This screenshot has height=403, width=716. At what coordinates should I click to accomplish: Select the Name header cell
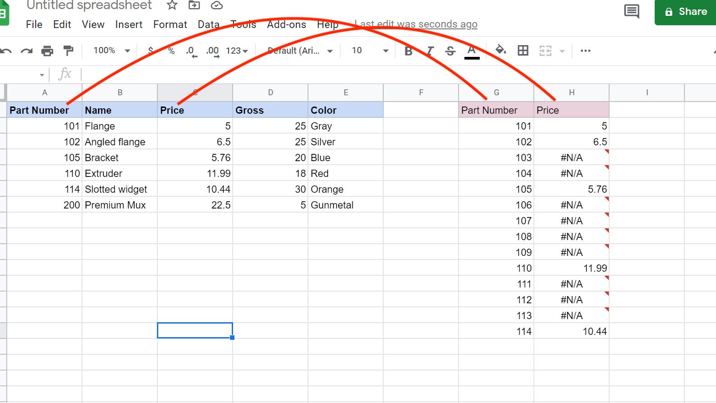click(120, 110)
